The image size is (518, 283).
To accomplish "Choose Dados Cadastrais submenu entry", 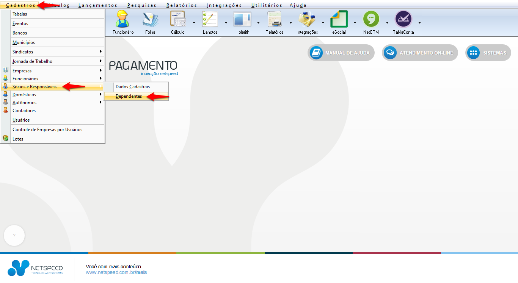I will tap(133, 87).
